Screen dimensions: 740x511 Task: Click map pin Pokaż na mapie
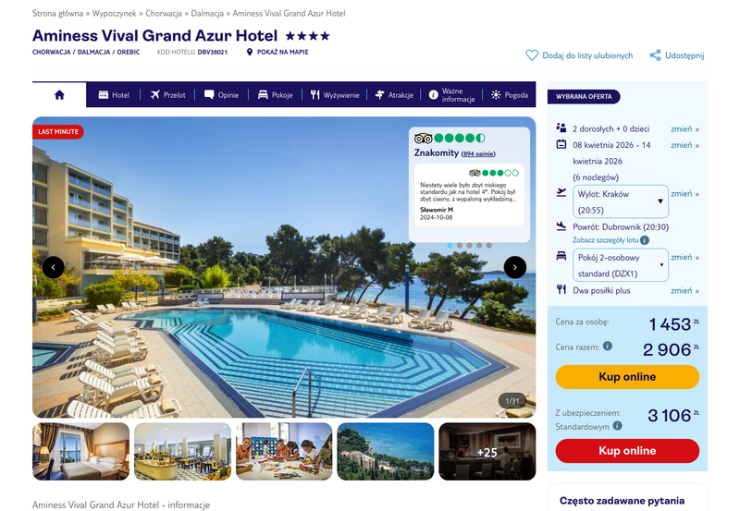250,53
